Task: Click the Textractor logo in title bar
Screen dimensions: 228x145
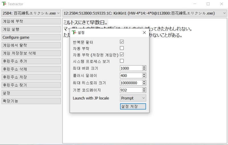Action: click(4, 4)
